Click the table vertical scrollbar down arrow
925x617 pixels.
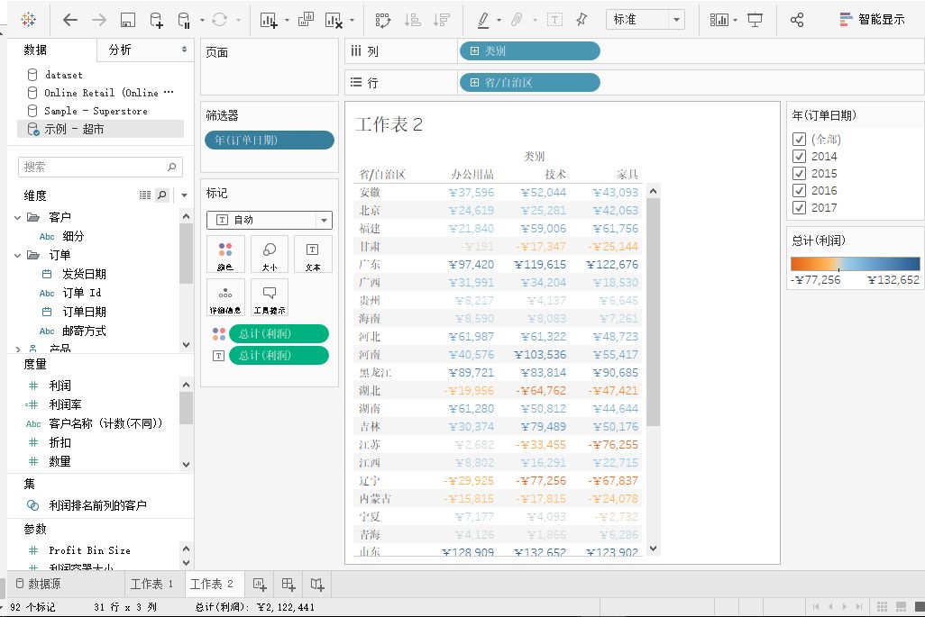(653, 548)
